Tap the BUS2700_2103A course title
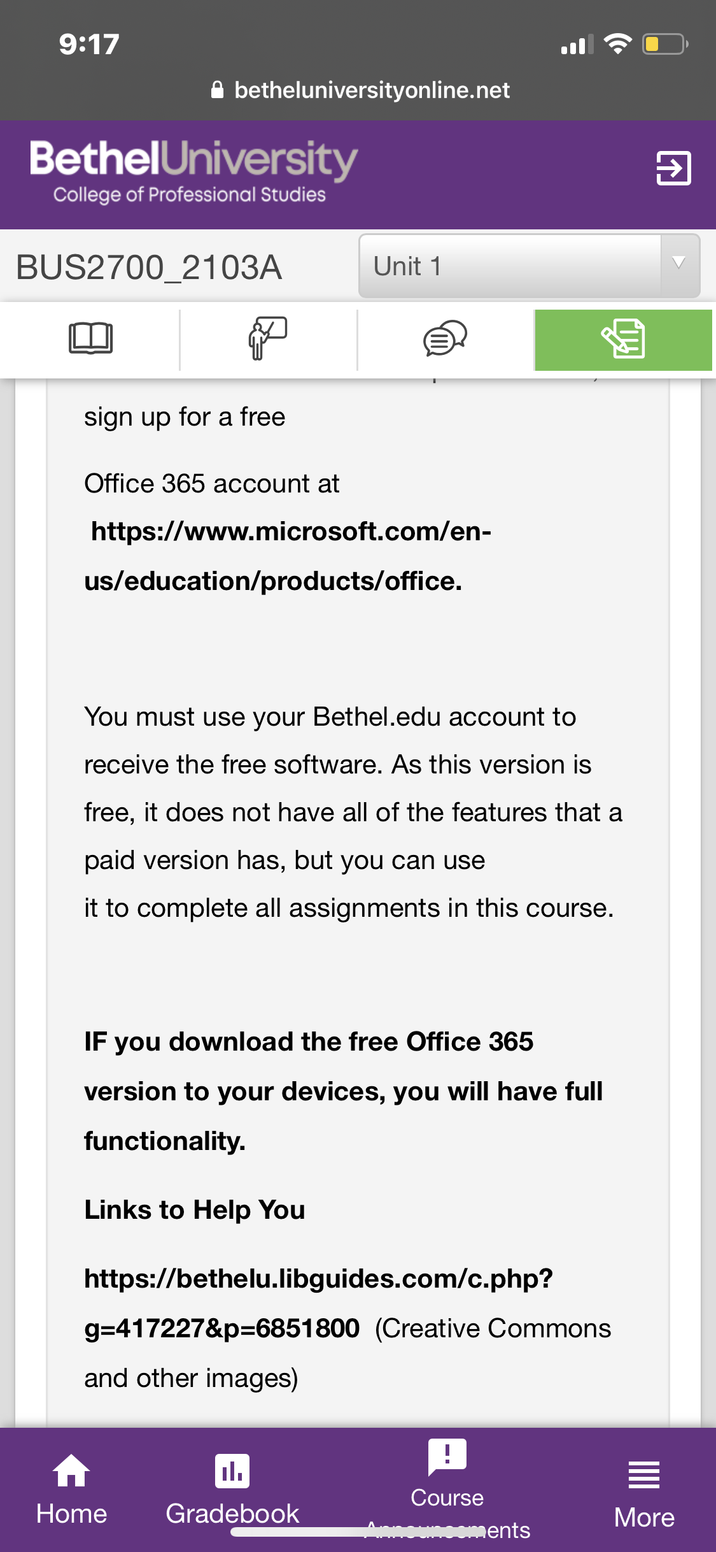The height and width of the screenshot is (1552, 716). (x=149, y=267)
